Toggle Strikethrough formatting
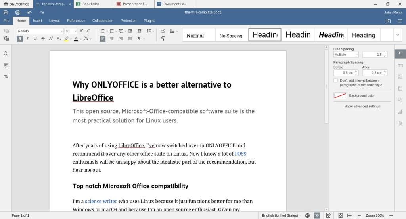The width and height of the screenshot is (406, 219). click(x=43, y=39)
